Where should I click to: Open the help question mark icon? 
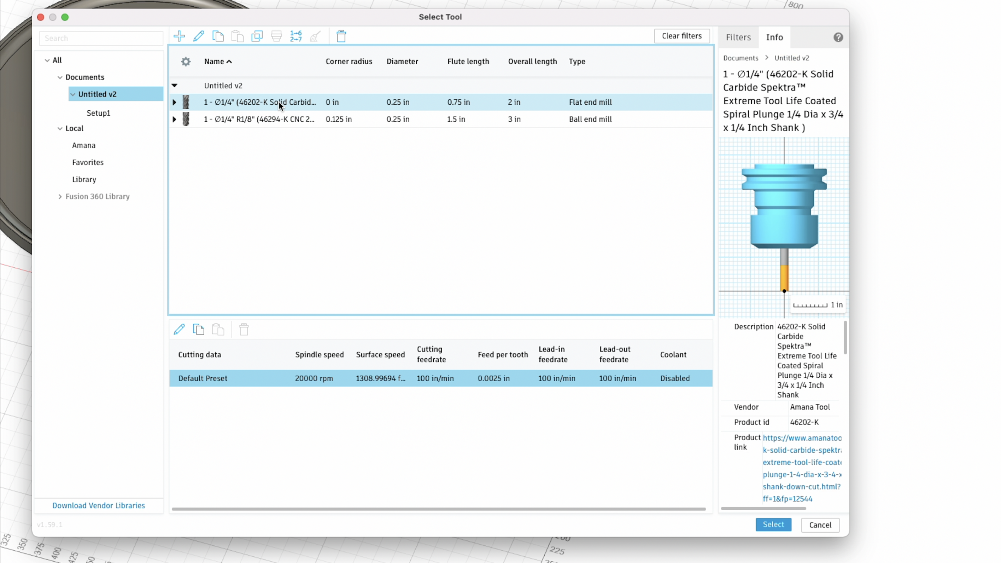pyautogui.click(x=838, y=37)
